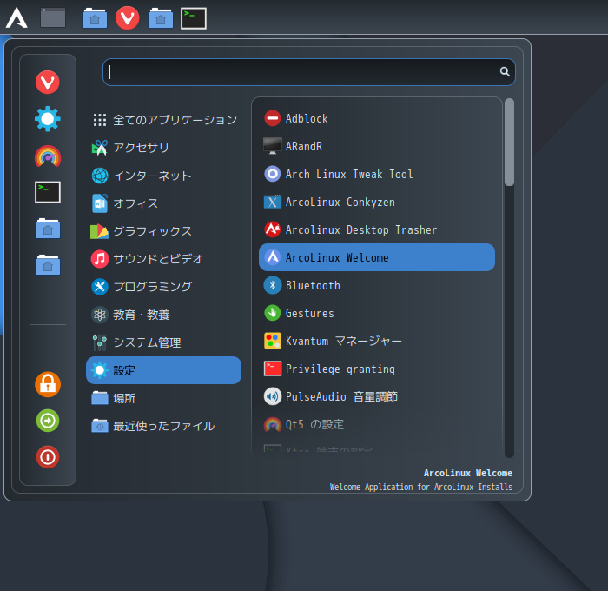Image resolution: width=608 pixels, height=591 pixels.
Task: Open the ArcoLinux menu logo in panel
Action: click(x=17, y=18)
